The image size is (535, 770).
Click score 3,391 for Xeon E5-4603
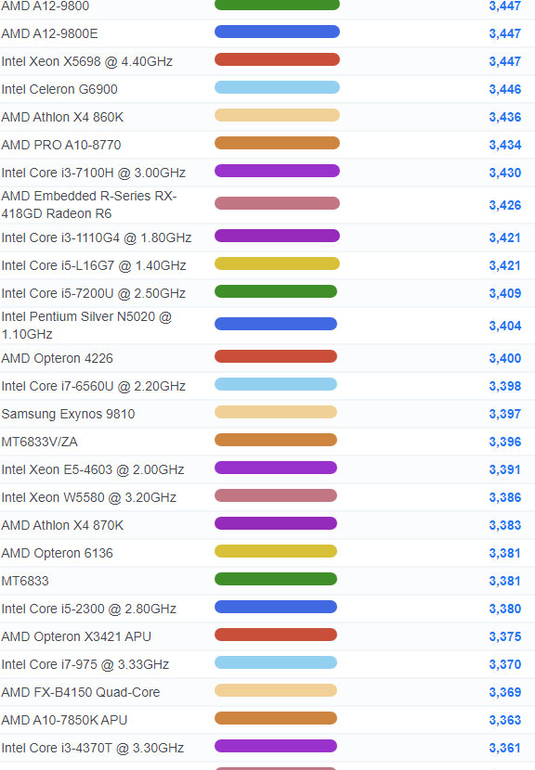[505, 470]
